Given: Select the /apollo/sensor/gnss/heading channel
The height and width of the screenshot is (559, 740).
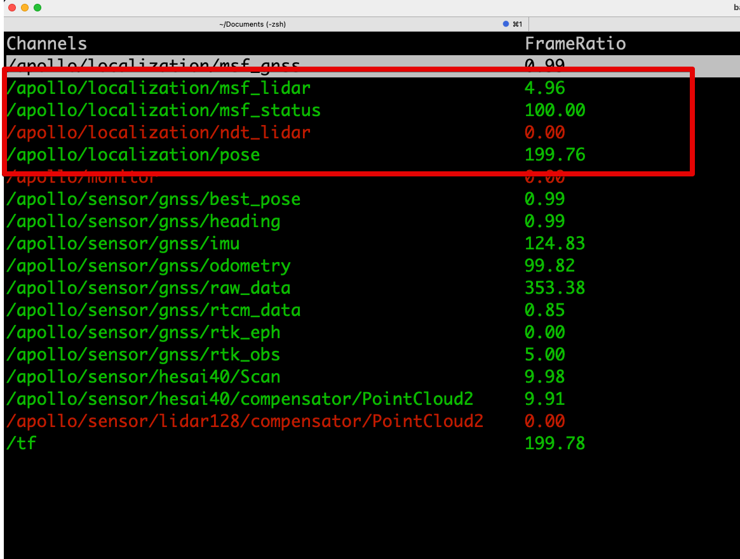Looking at the screenshot, I should (144, 221).
